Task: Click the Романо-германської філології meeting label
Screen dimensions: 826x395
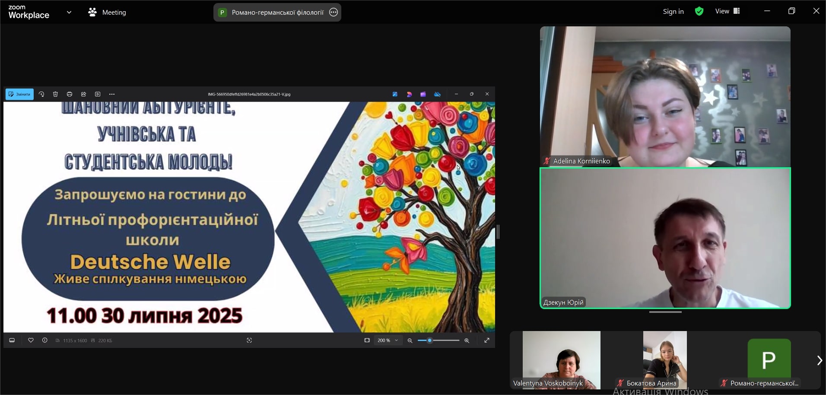Action: pyautogui.click(x=277, y=13)
